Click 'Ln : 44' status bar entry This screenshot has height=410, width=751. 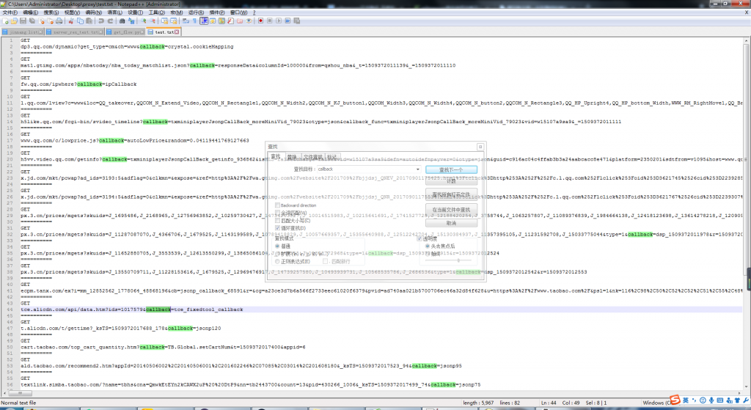pos(549,403)
